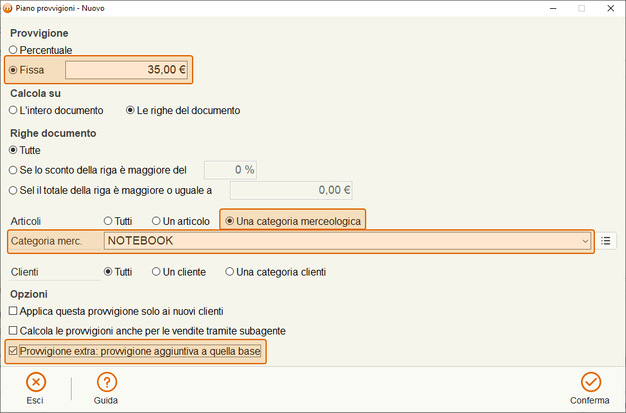Open the Guida help icon
Viewport: 626px width, 413px height.
(106, 383)
